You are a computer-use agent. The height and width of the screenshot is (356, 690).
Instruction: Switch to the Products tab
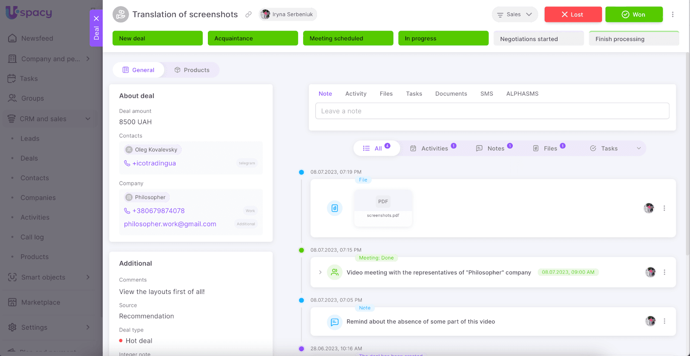pyautogui.click(x=192, y=70)
